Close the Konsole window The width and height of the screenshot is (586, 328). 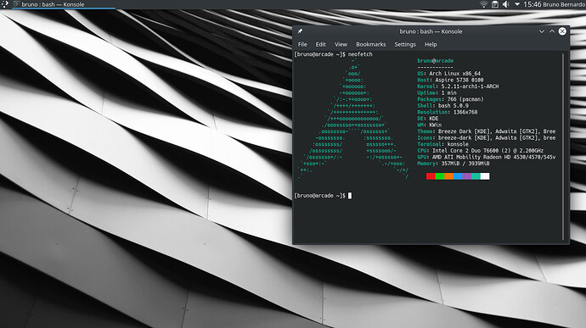pos(562,31)
